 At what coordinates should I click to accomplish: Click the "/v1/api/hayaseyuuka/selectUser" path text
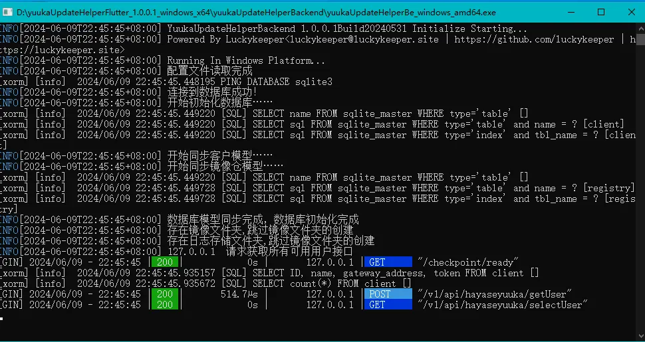tap(503, 305)
